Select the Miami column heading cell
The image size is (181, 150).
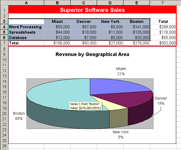click(57, 22)
